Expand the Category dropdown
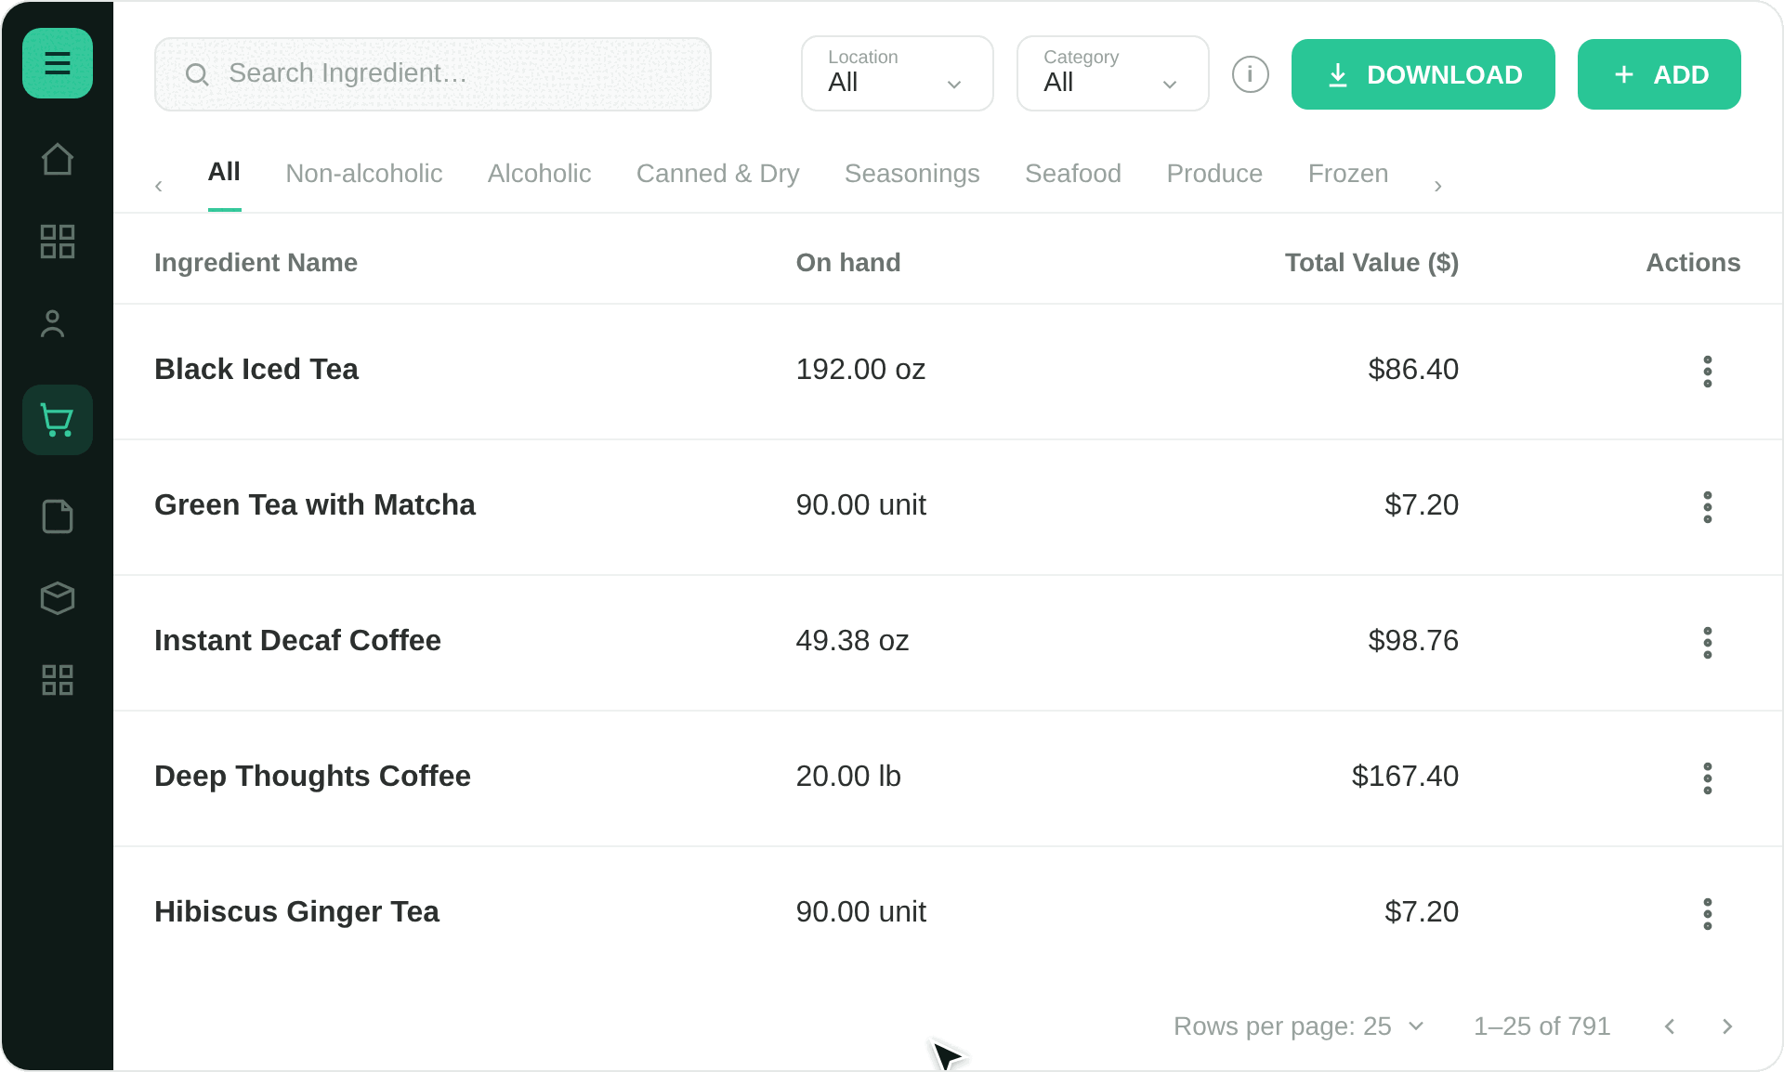Screen dimensions: 1784x1072 click(x=1113, y=73)
